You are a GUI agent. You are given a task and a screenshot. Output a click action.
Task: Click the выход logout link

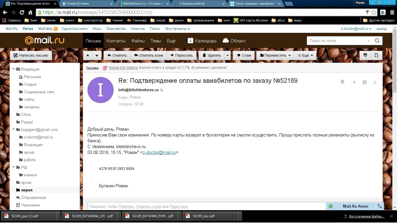click(x=382, y=29)
